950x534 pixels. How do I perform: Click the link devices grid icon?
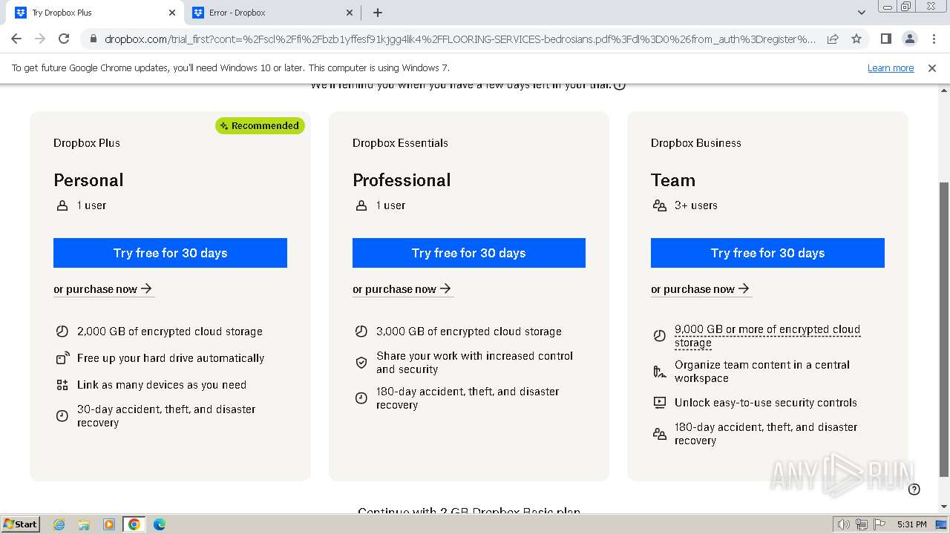coord(62,385)
